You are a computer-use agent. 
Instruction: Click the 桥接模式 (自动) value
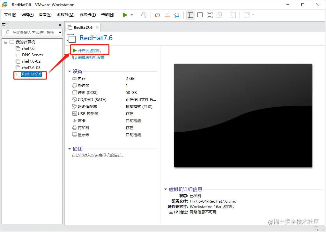[139, 107]
